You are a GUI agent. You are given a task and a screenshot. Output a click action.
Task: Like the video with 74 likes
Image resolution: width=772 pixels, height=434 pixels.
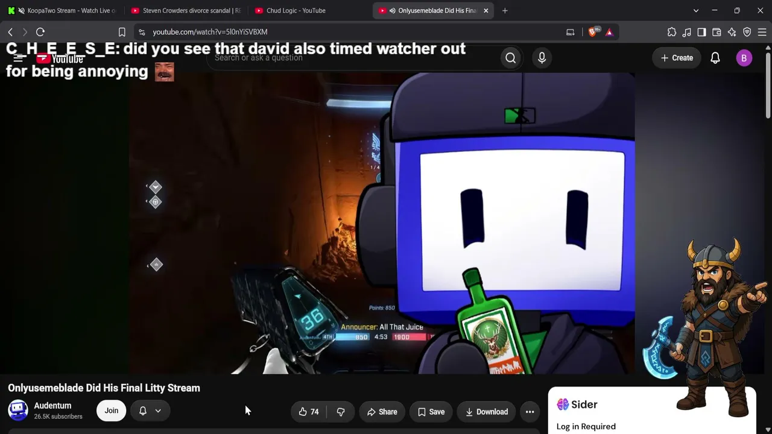[309, 412]
